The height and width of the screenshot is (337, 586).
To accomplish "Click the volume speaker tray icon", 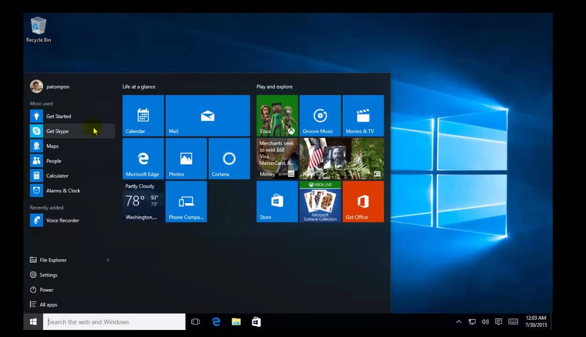I will [485, 322].
